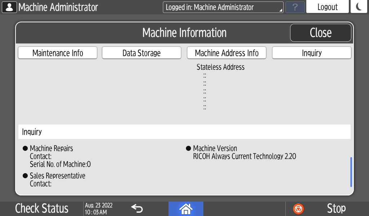This screenshot has height=216, width=369.
Task: Activate energy saver moon icon
Action: click(x=359, y=7)
